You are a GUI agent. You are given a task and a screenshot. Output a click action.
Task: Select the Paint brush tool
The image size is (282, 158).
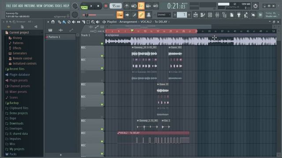pos(64,22)
